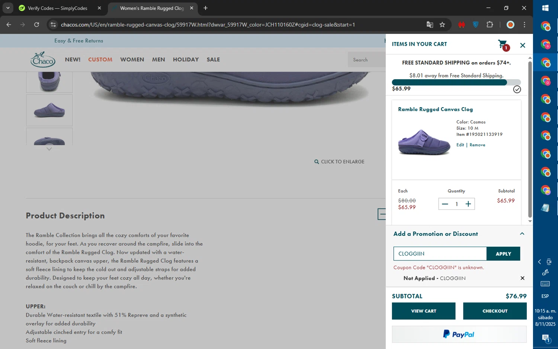Collapse the Product Description section
This screenshot has width=558, height=349.
[382, 214]
